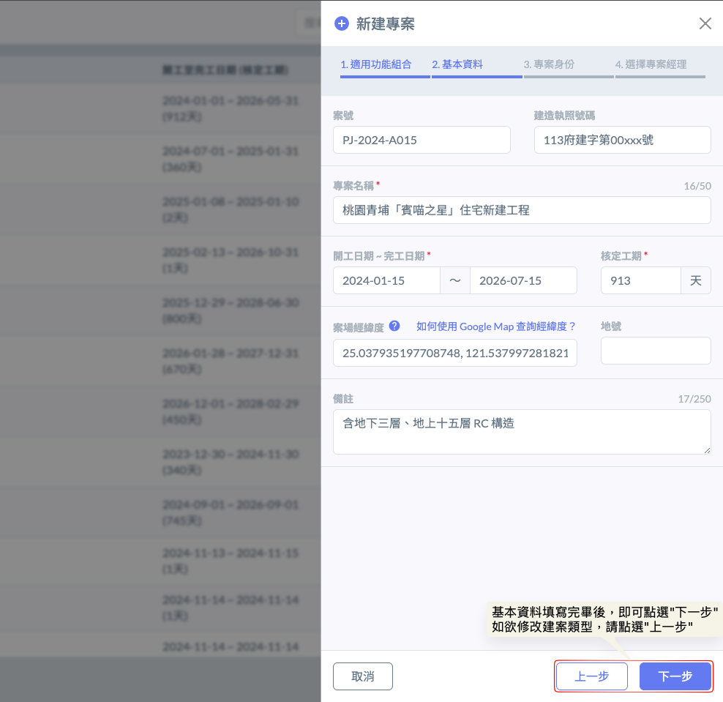Focus the empty 地號 field
The width and height of the screenshot is (723, 702).
tap(655, 351)
